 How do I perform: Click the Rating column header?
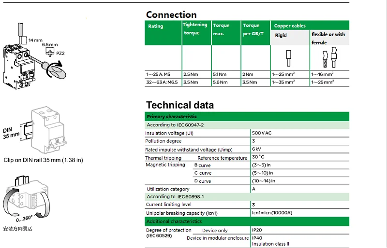163,33
